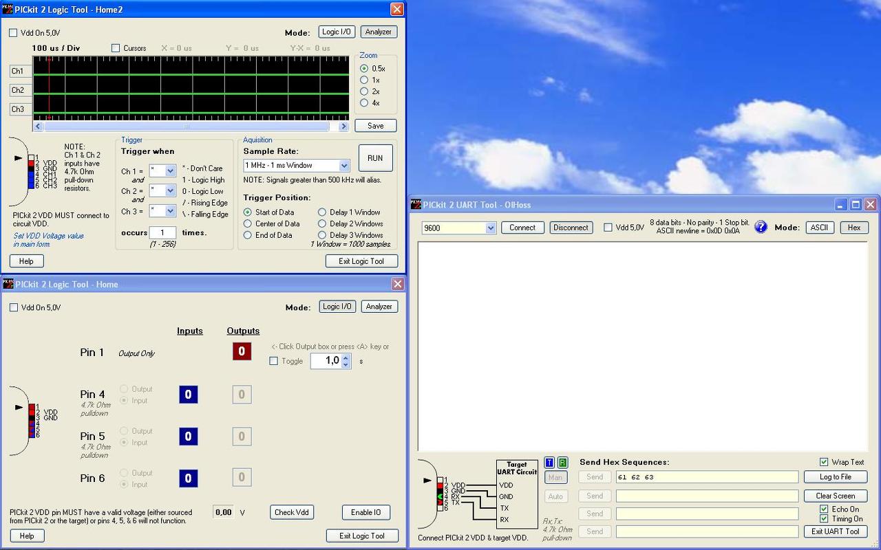The width and height of the screenshot is (881, 550).
Task: Click the title bar icon of the Home2 window
Action: (x=8, y=9)
